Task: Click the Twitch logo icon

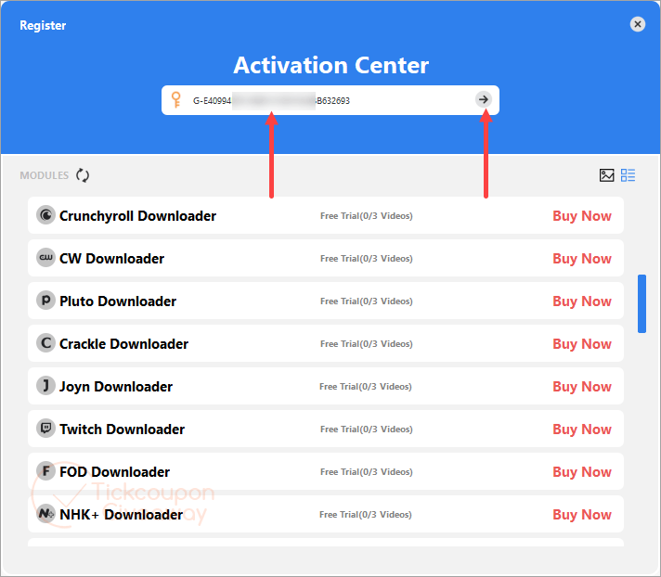Action: coord(45,429)
